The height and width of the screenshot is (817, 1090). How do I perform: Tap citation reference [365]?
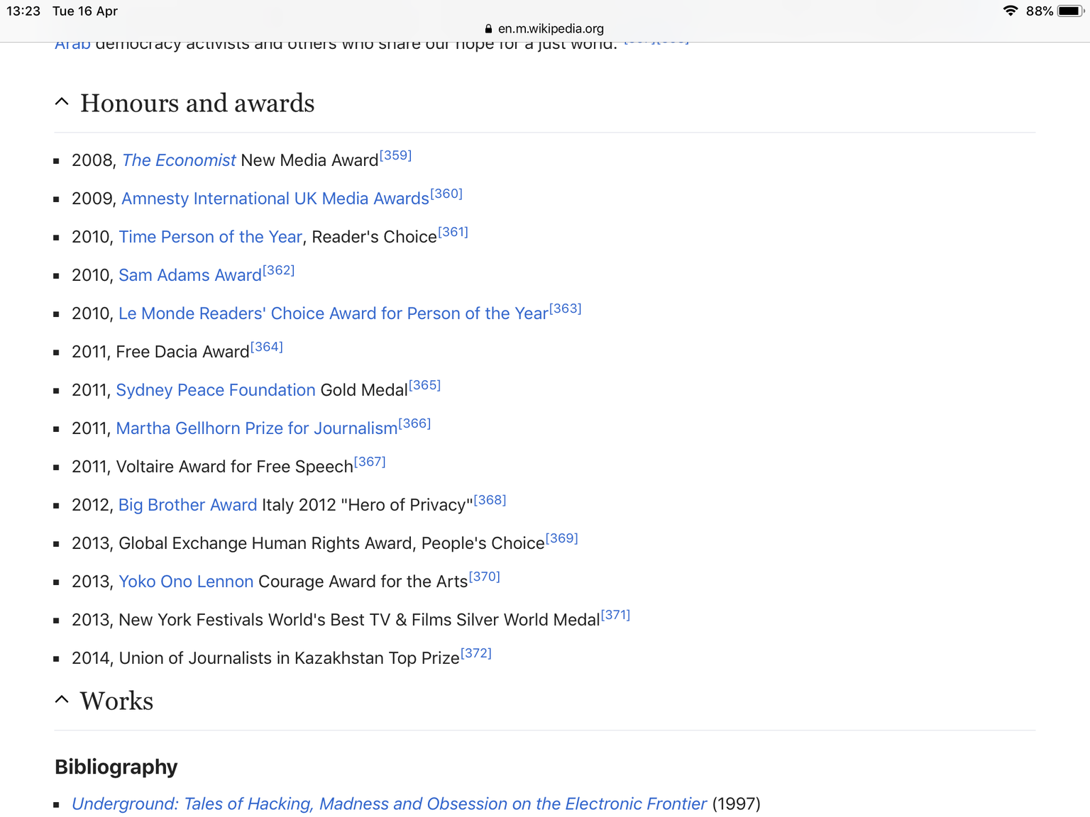[424, 385]
